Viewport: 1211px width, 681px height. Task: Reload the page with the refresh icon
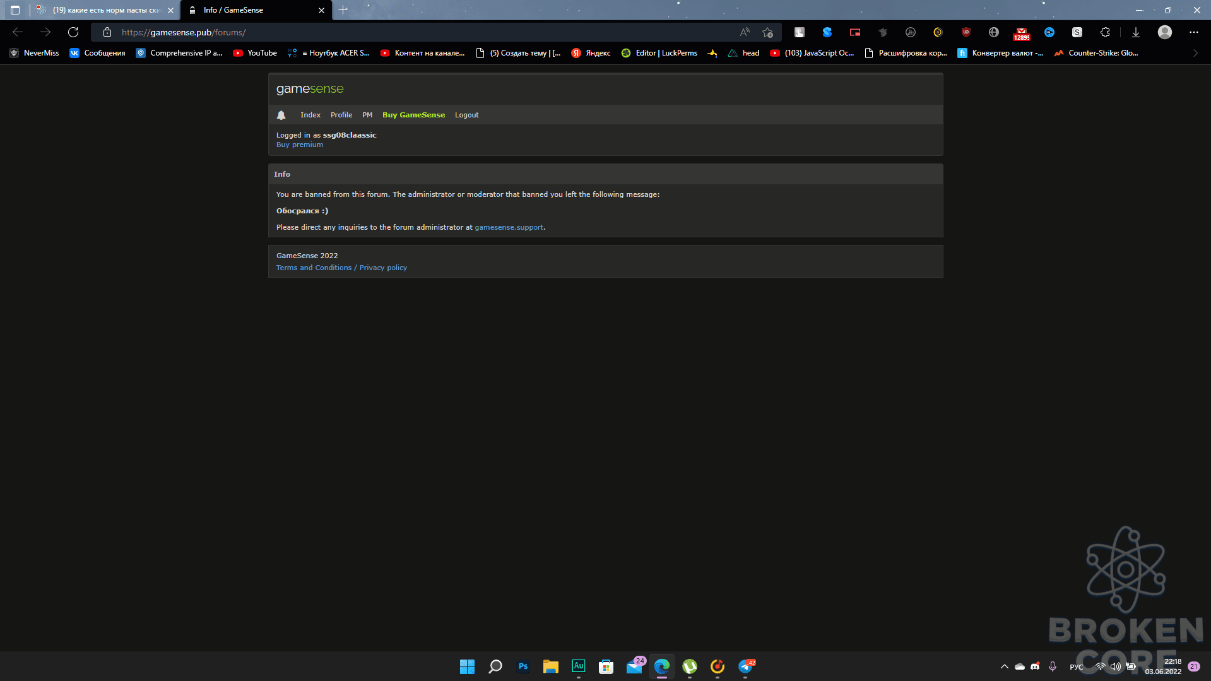click(x=73, y=32)
